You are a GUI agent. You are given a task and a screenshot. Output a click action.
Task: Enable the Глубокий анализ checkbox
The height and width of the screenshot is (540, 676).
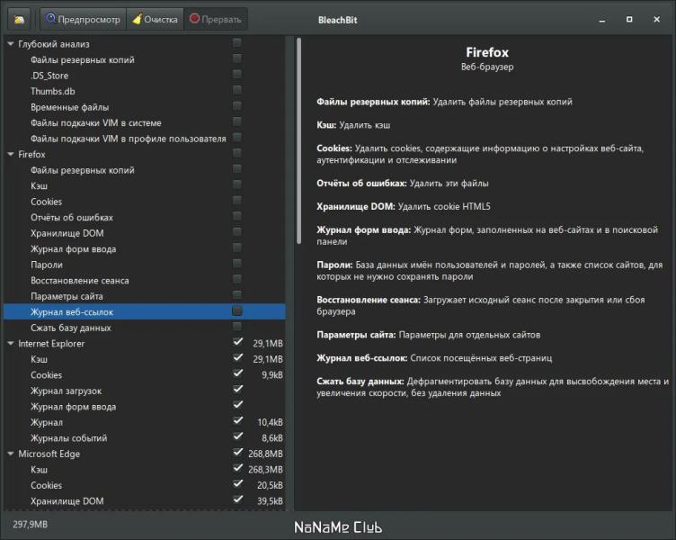coord(237,42)
